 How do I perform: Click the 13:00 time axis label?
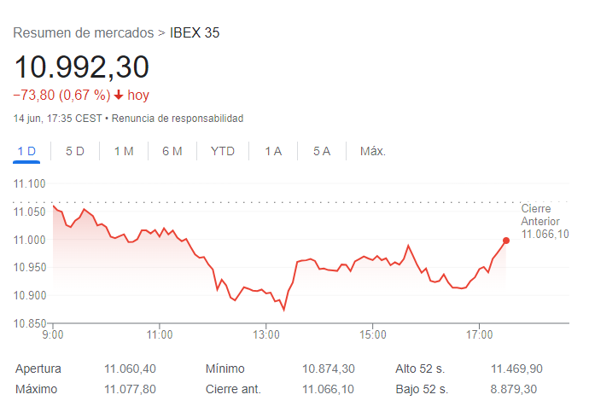(x=266, y=333)
